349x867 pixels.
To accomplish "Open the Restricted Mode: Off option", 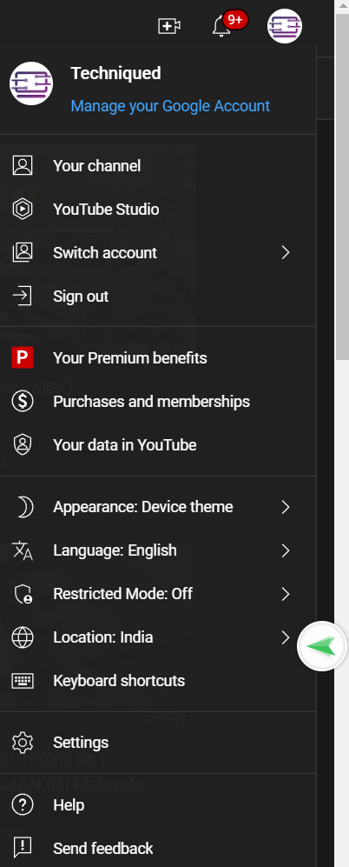I will click(158, 594).
